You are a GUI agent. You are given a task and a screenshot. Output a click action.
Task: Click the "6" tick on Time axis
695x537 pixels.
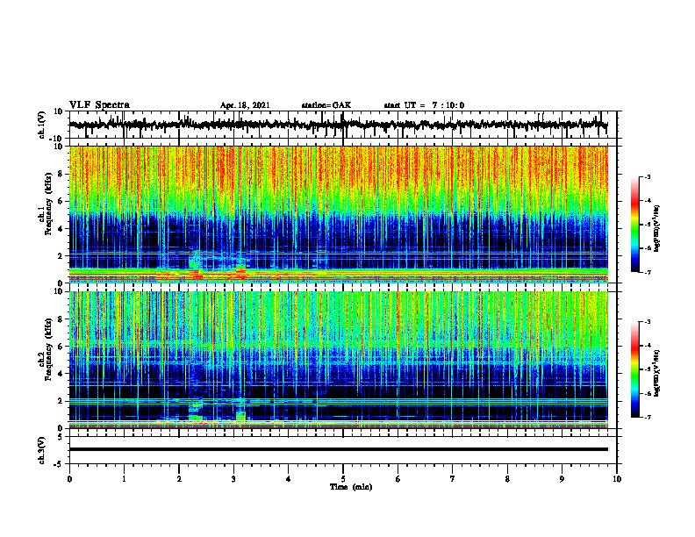[x=398, y=479]
